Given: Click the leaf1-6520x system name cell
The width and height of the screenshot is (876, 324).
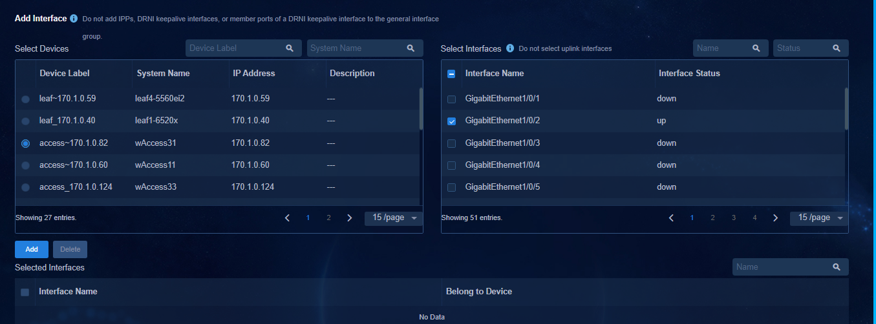Looking at the screenshot, I should pyautogui.click(x=156, y=121).
